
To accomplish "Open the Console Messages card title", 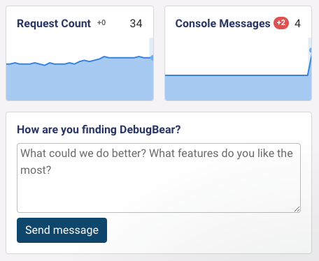I will click(222, 24).
